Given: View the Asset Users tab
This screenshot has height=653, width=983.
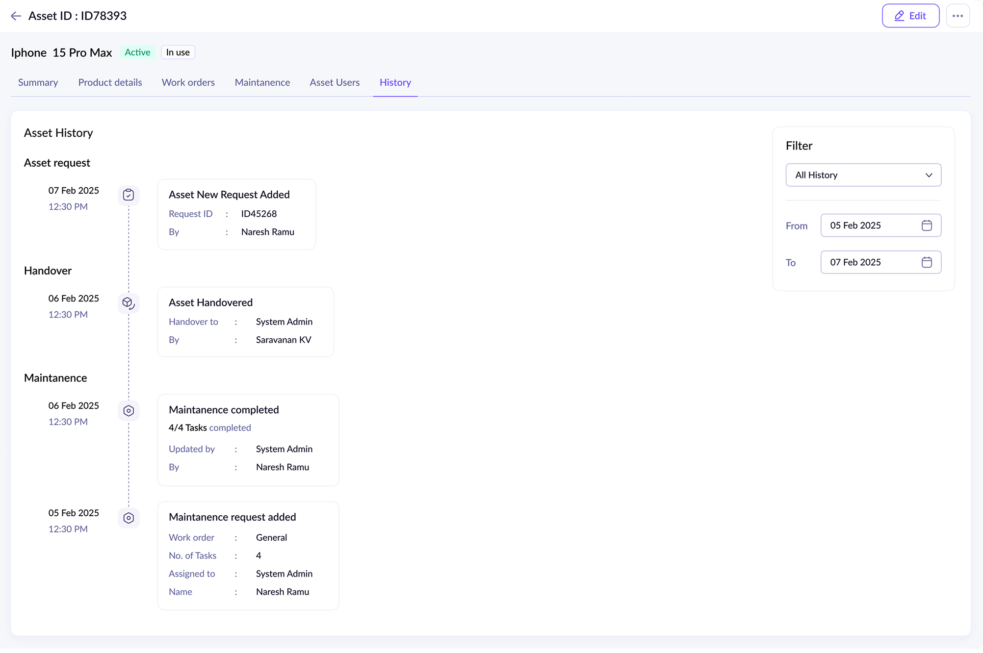Looking at the screenshot, I should click(335, 82).
